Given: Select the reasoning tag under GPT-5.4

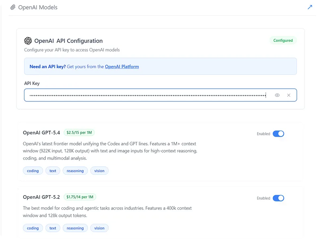Looking at the screenshot, I should point(75,171).
